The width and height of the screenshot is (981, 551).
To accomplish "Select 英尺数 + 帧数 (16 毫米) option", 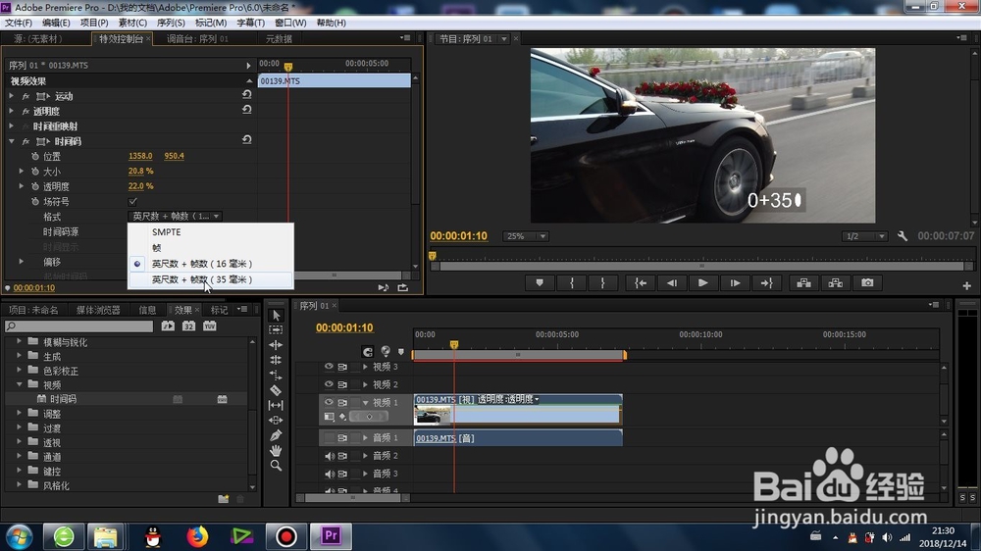I will click(x=210, y=264).
